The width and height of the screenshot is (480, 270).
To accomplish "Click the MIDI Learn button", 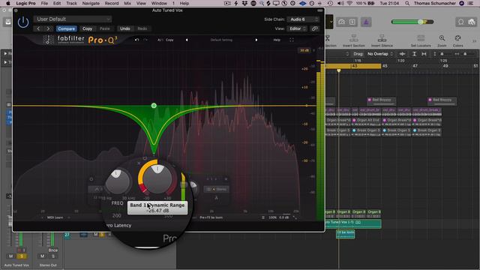I will [x=55, y=217].
